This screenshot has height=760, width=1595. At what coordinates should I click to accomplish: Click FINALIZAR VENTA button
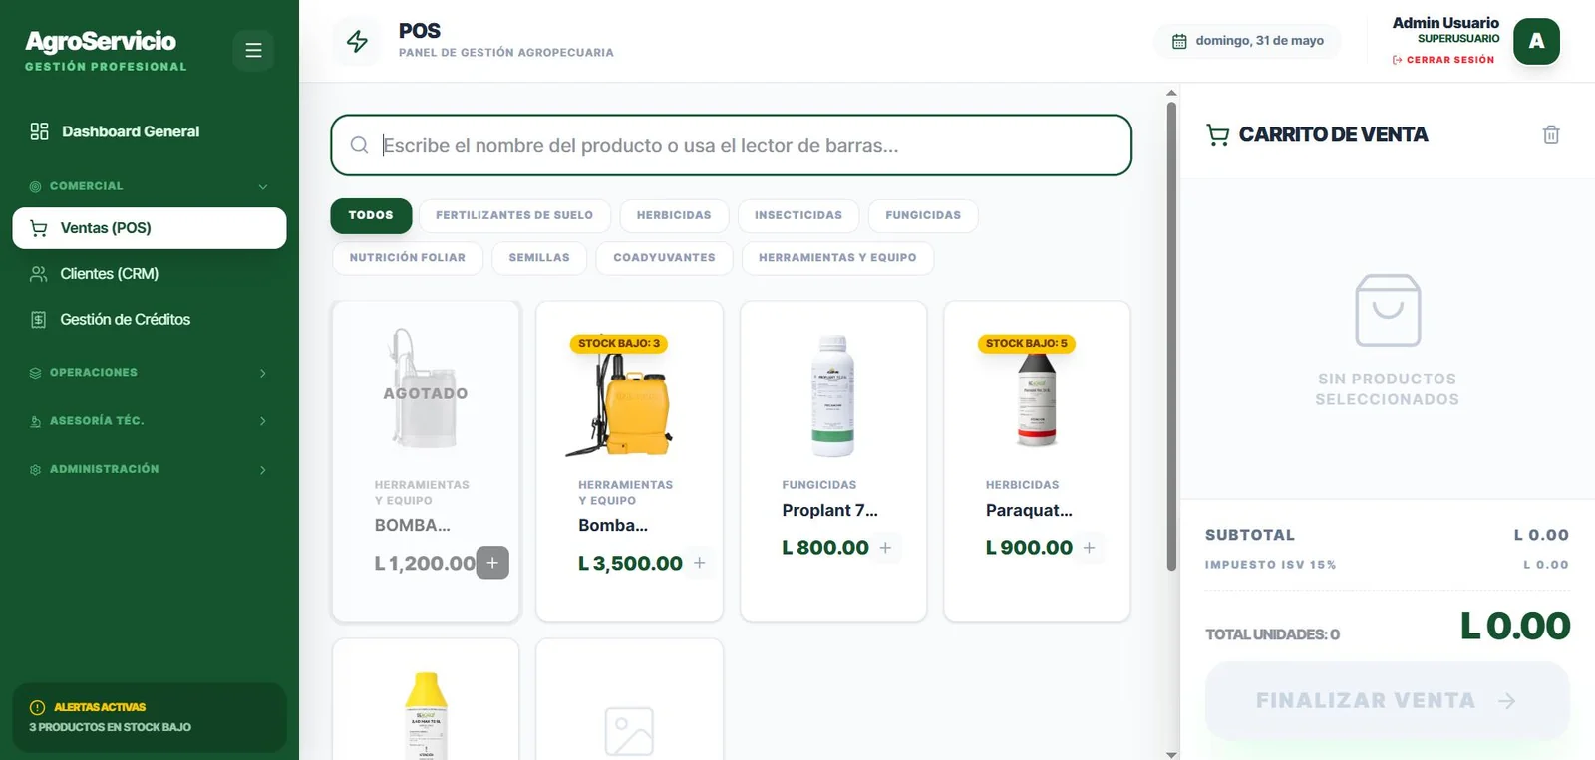coord(1388,701)
